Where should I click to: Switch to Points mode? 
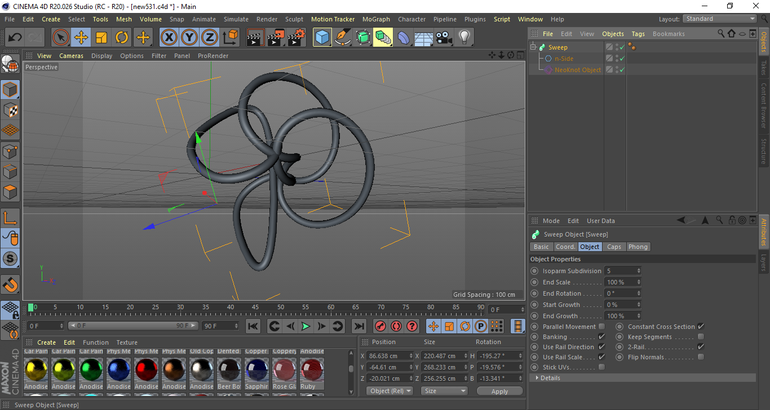[x=10, y=151]
